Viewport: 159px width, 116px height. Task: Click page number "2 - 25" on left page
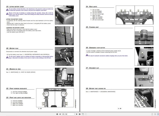click(40, 109)
